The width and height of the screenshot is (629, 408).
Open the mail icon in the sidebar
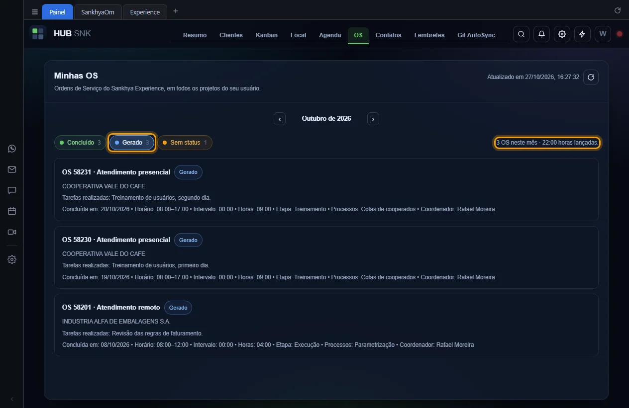click(12, 169)
